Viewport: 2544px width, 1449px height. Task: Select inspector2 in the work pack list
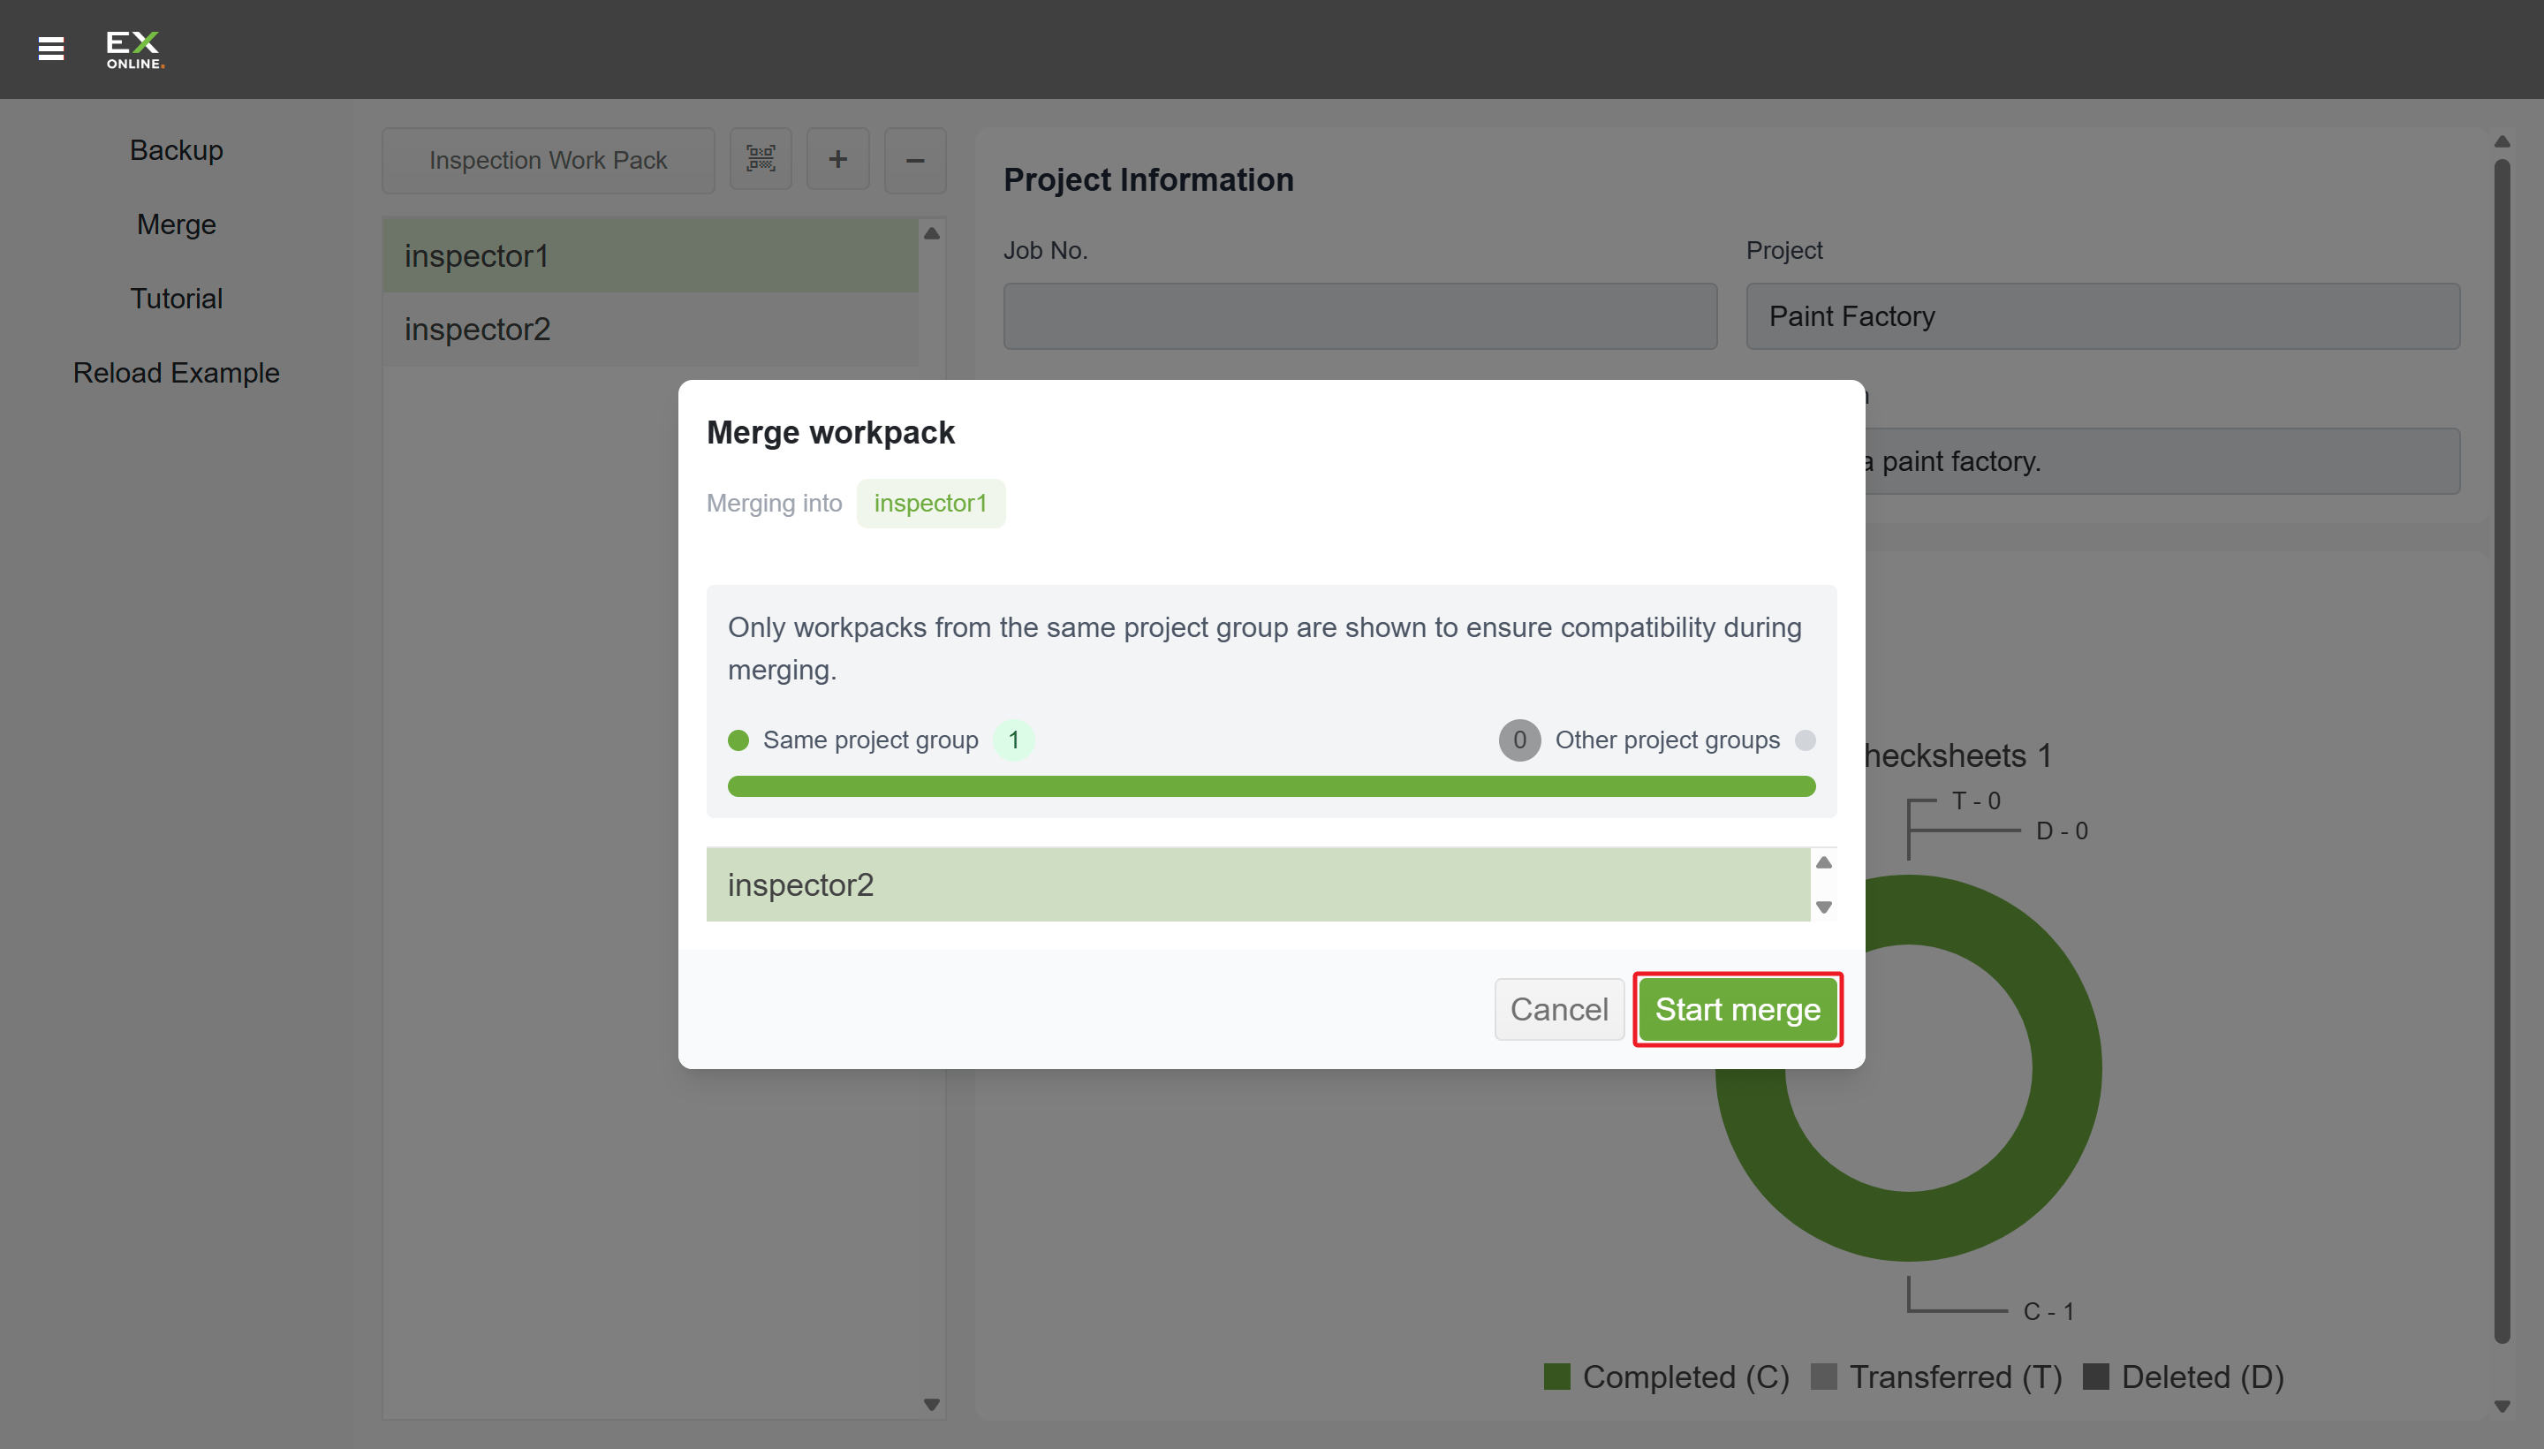coord(649,330)
